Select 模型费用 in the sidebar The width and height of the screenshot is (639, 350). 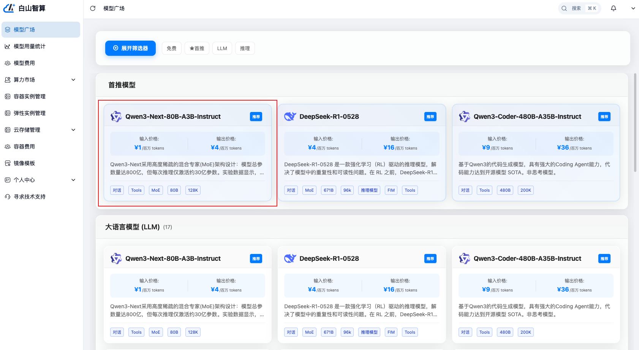click(24, 63)
